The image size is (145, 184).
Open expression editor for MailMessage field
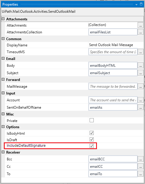point(141,87)
